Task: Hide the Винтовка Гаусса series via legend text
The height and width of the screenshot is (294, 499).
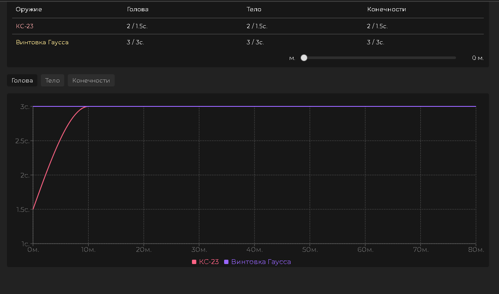Action: point(261,262)
